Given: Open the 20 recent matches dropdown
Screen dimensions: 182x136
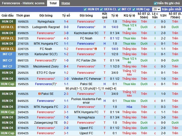Looking at the screenshot, I should pyautogui.click(x=156, y=9).
